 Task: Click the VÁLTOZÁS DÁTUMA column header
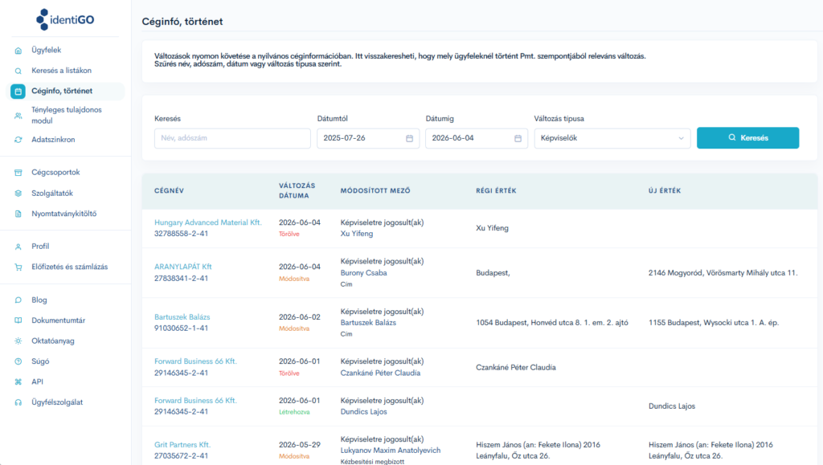tap(297, 191)
